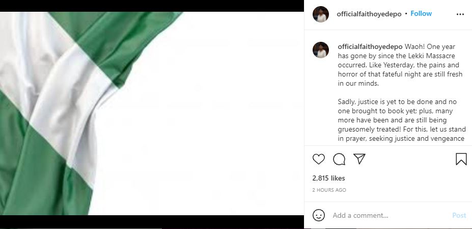Share the post using the paper plane icon
472x229 pixels.
click(359, 159)
